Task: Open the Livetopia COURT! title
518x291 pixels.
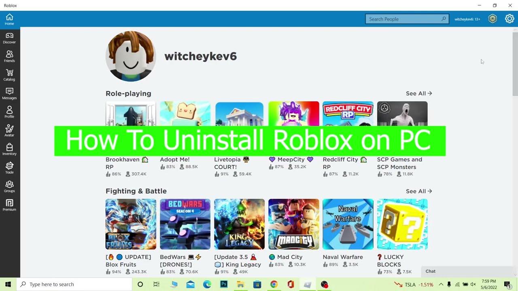Action: click(231, 163)
